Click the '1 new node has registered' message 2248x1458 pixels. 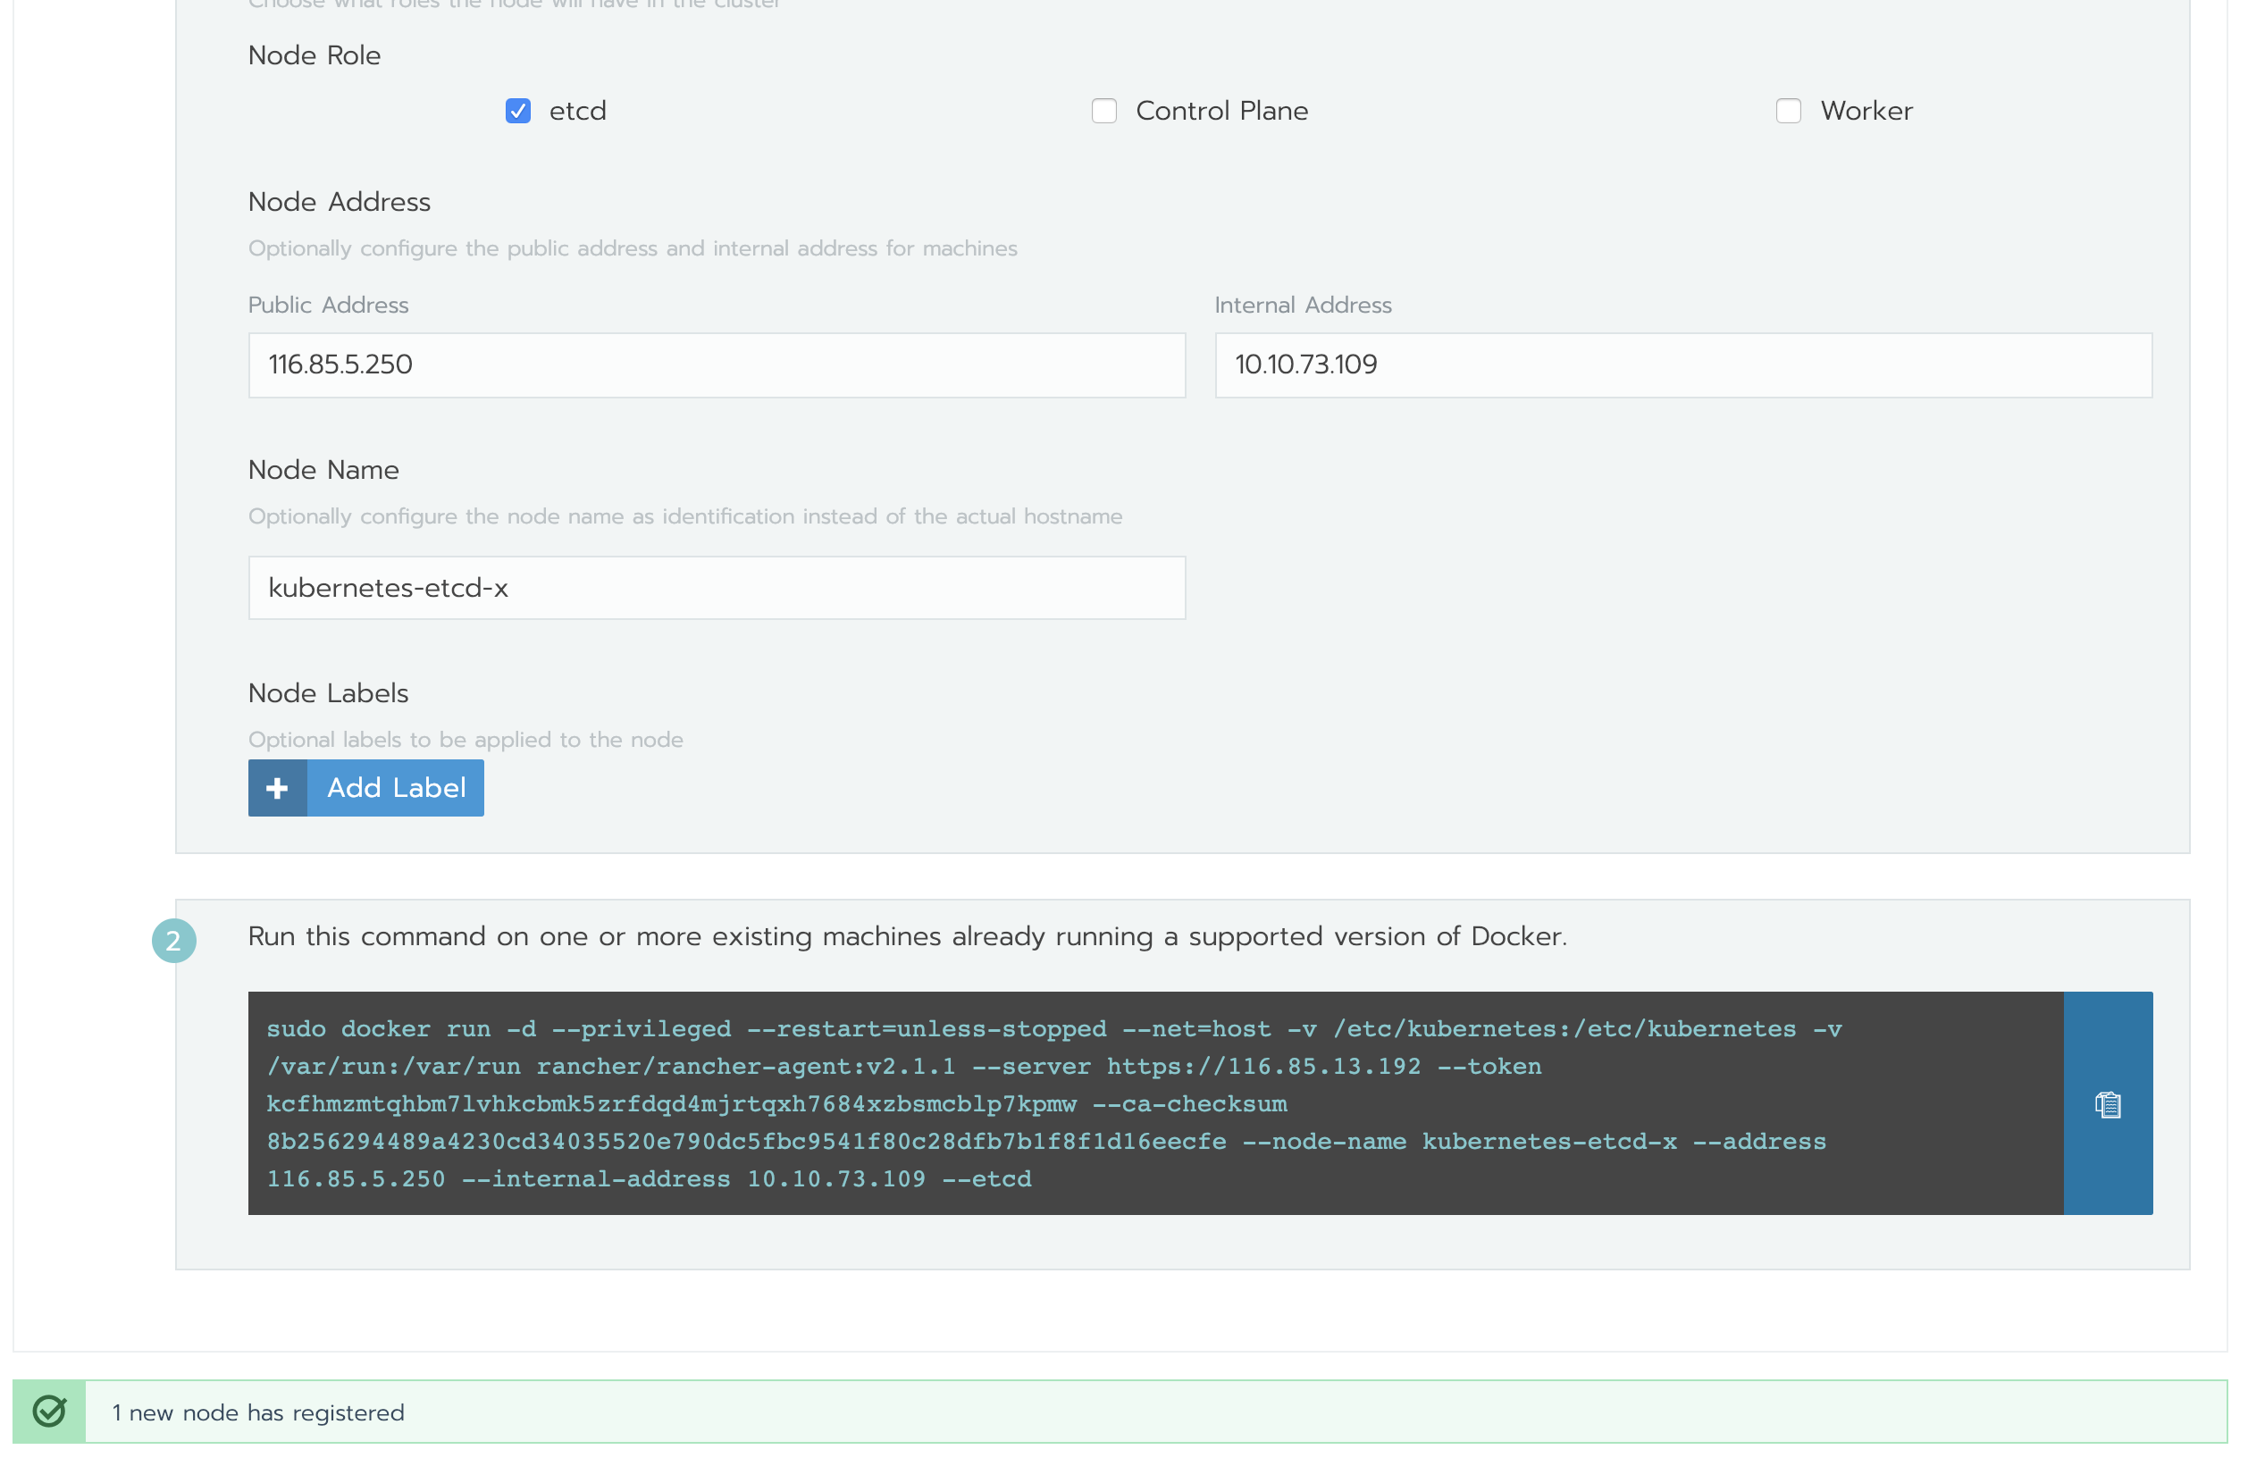(x=258, y=1412)
